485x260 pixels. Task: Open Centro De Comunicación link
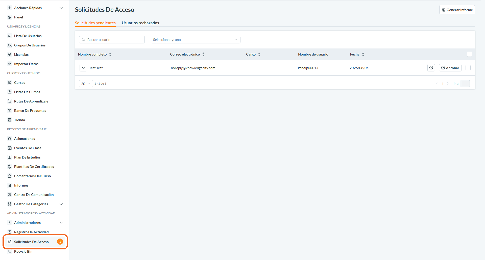[x=34, y=195]
